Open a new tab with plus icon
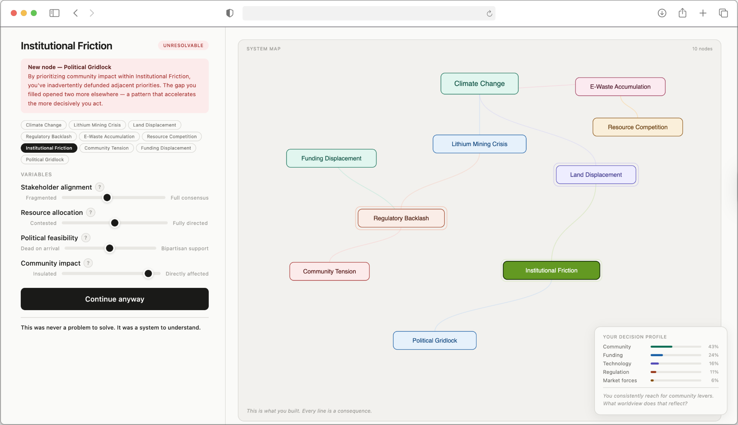Image resolution: width=738 pixels, height=425 pixels. point(703,13)
